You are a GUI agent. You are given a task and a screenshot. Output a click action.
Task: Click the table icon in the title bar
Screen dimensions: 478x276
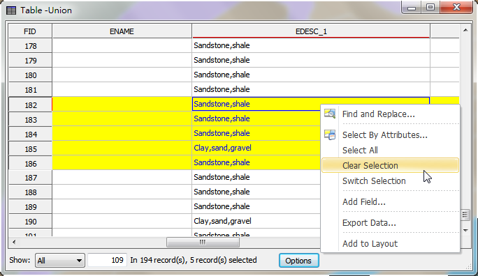(11, 10)
